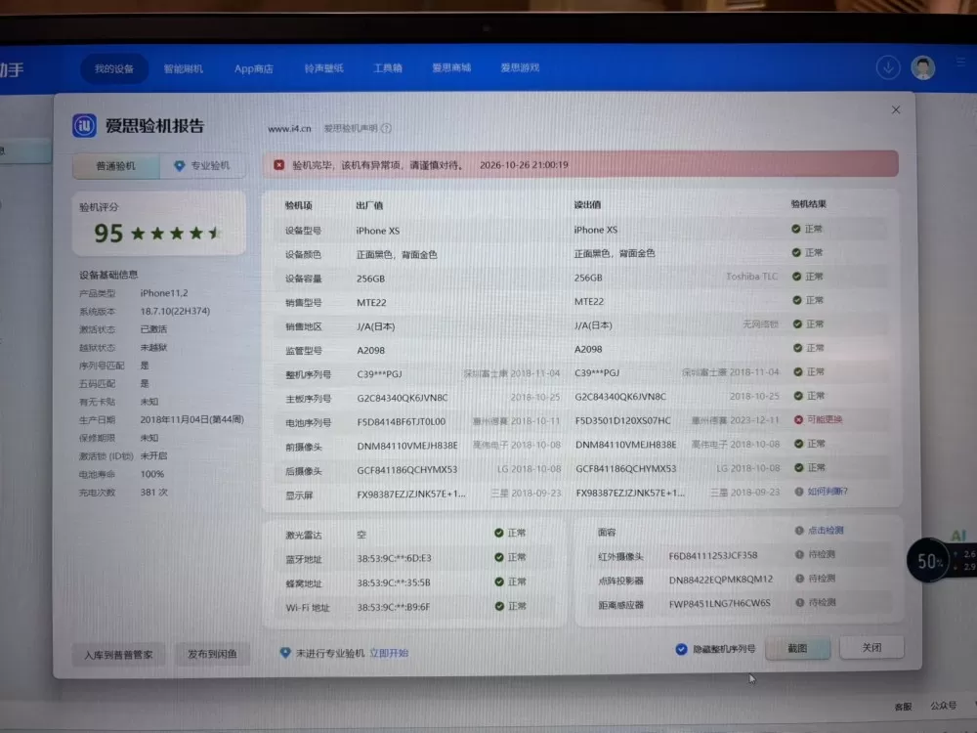Click green check icon for 监管型号 row
977x733 pixels.
click(x=797, y=348)
